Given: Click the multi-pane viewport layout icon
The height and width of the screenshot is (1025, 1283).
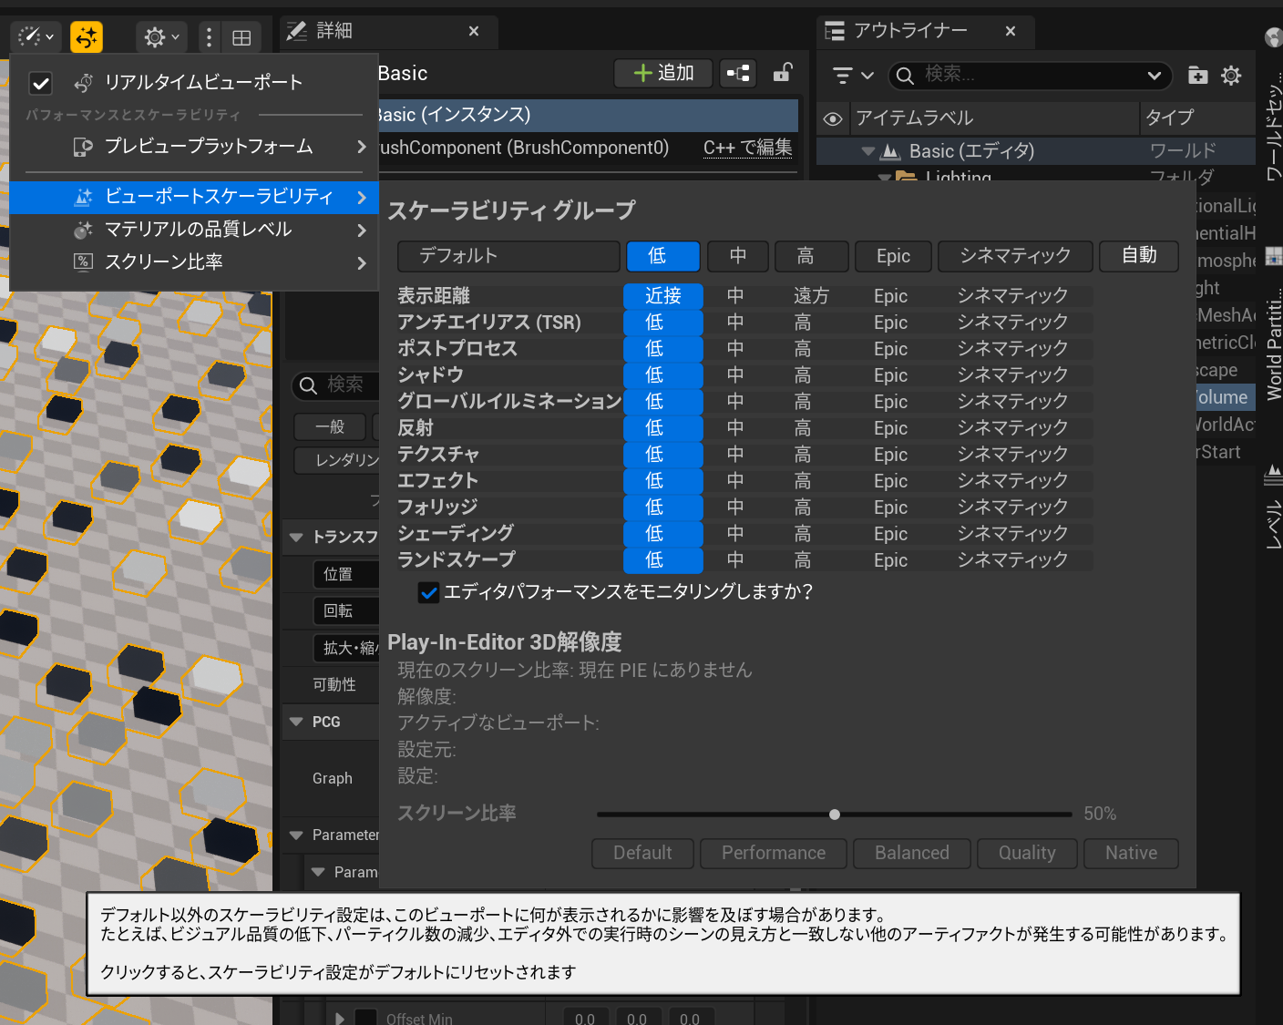Looking at the screenshot, I should click(241, 36).
